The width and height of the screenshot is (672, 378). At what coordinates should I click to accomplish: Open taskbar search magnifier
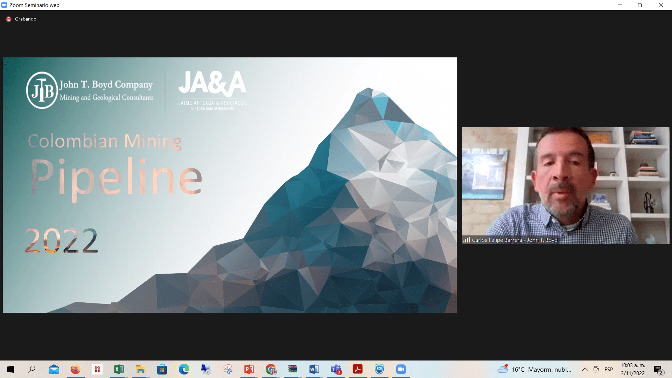pyautogui.click(x=32, y=369)
